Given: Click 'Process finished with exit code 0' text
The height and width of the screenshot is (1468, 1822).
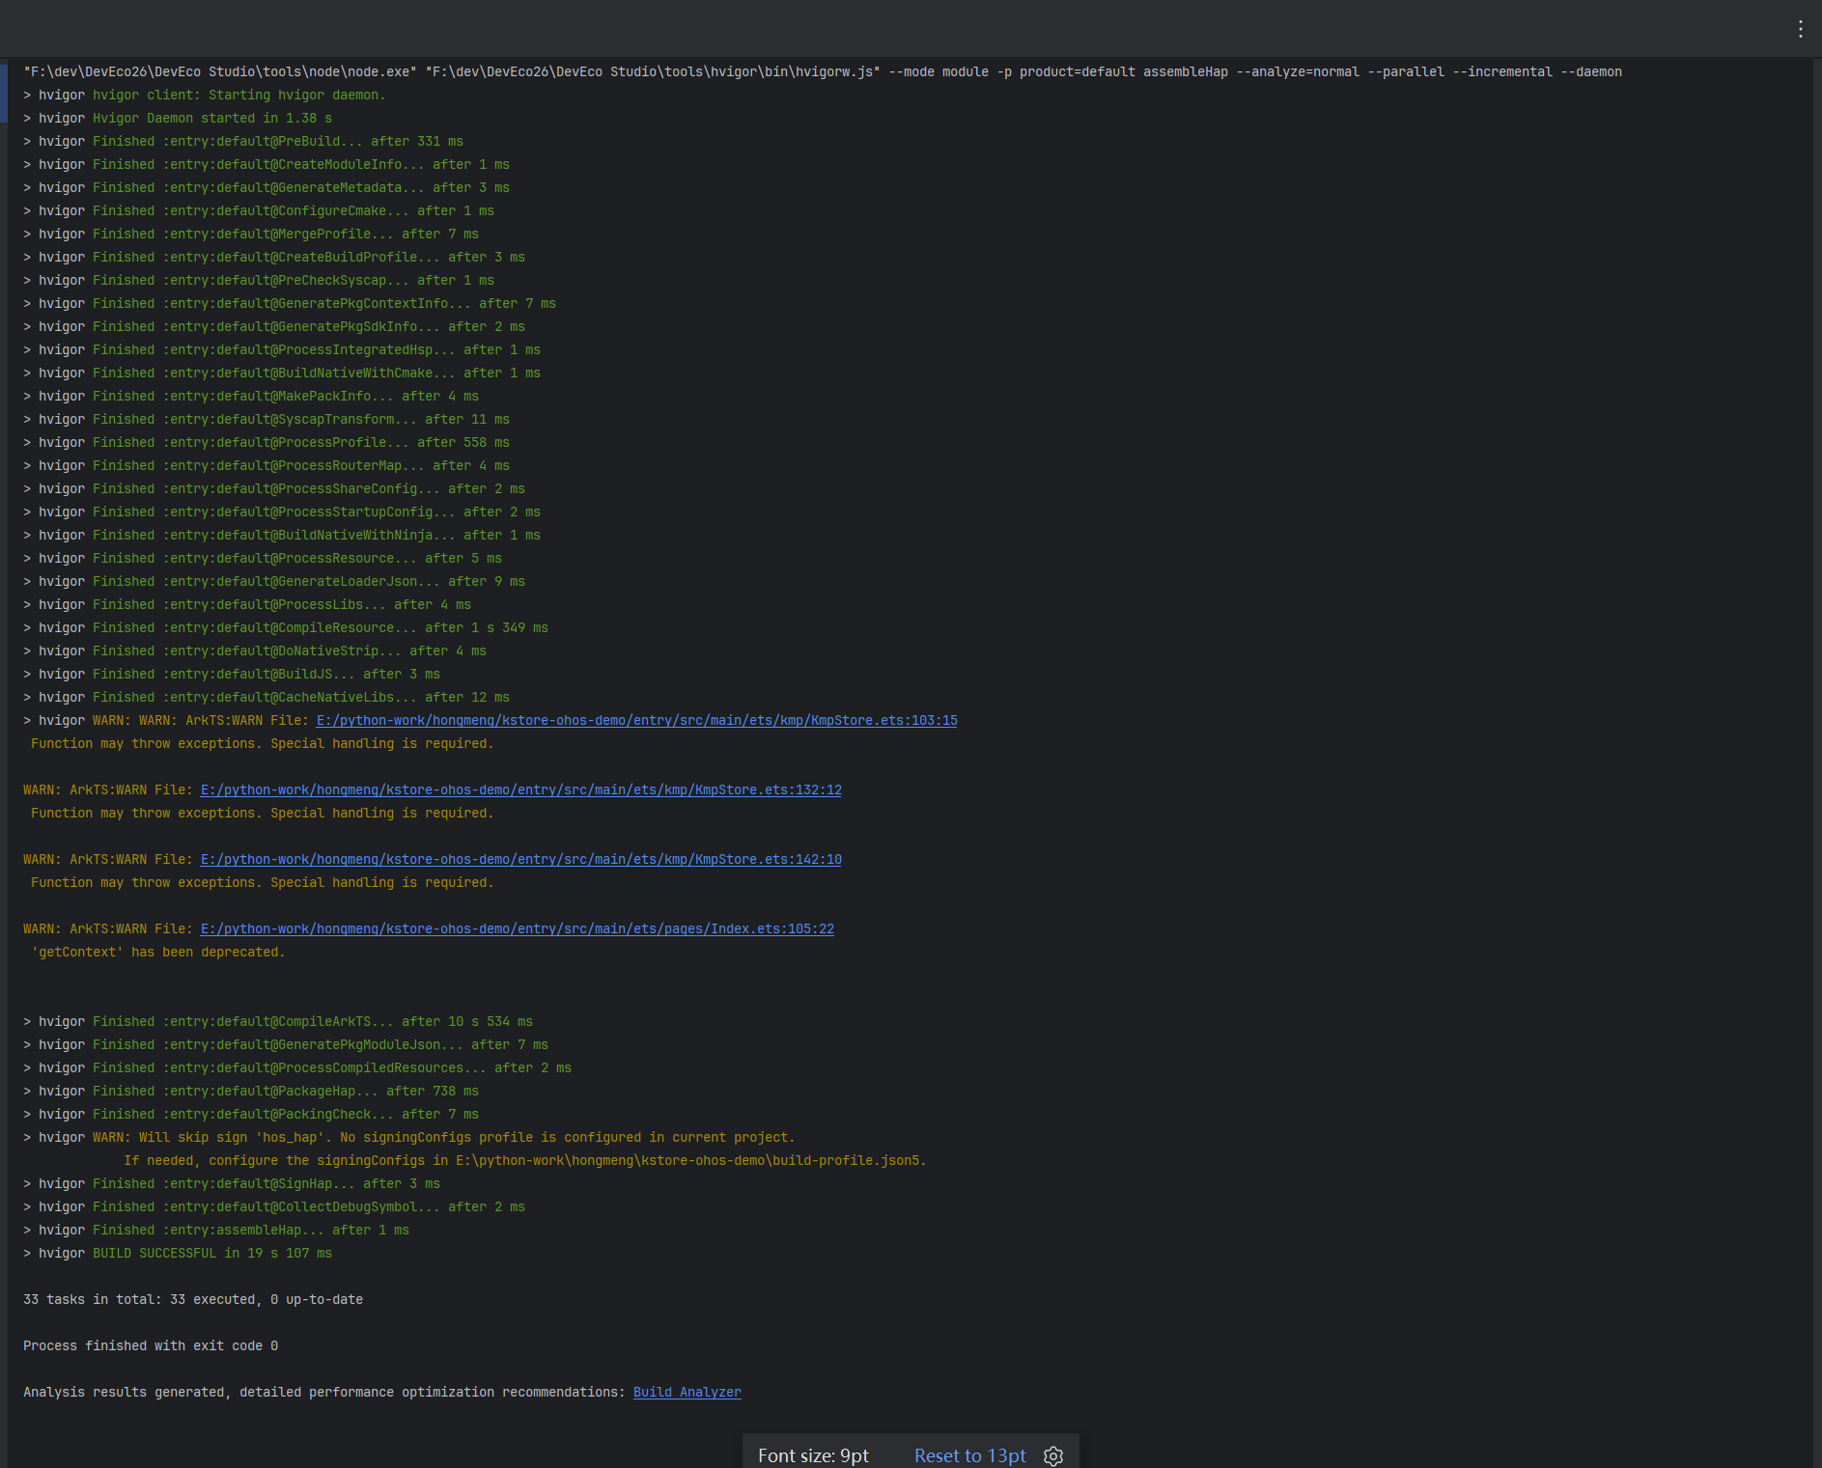Looking at the screenshot, I should (x=151, y=1345).
